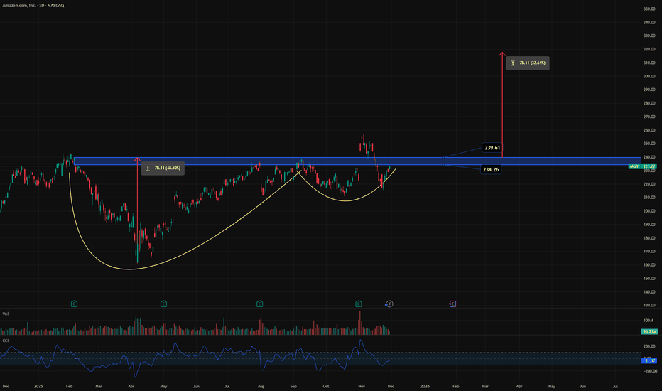The image size is (662, 391).
Task: Click the CCI indicator label
Action: coord(4,339)
